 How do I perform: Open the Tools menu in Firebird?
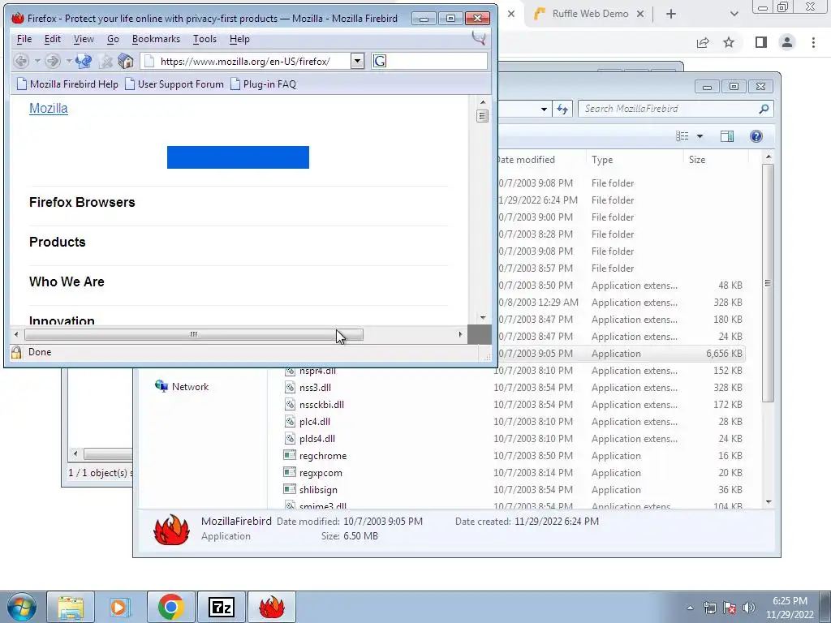pos(205,39)
